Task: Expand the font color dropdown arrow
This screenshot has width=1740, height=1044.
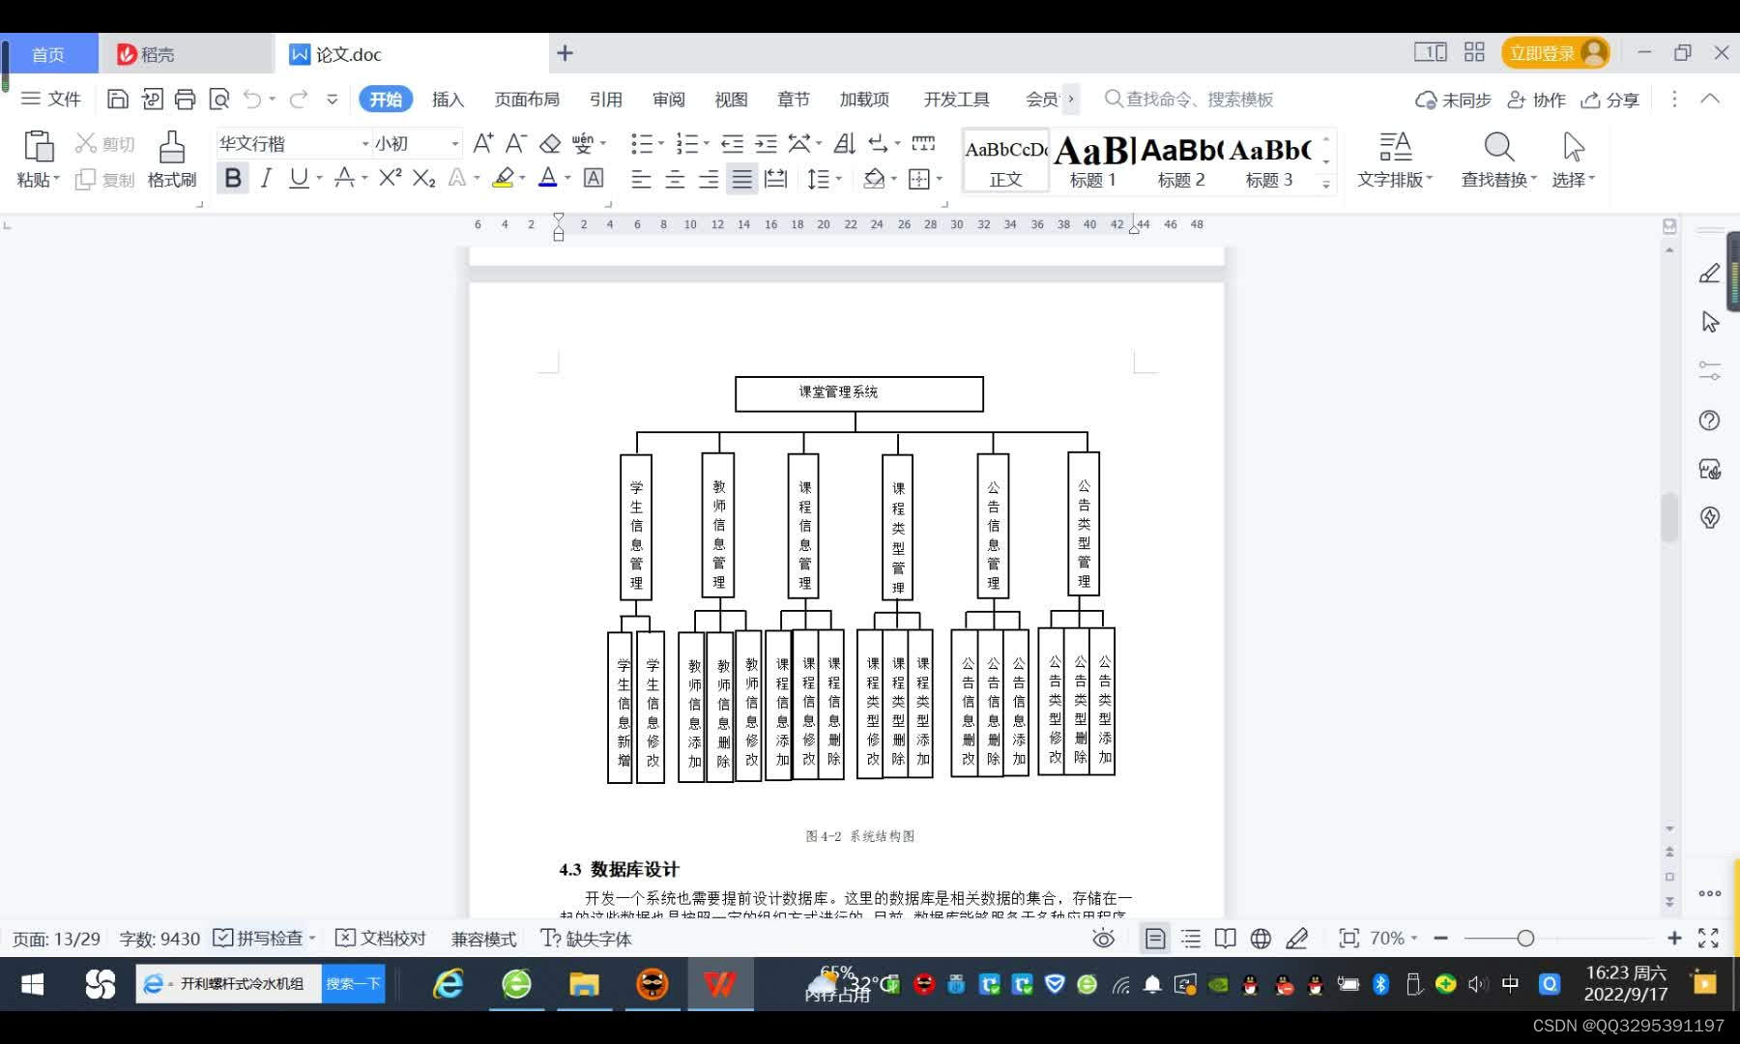Action: pos(567,178)
